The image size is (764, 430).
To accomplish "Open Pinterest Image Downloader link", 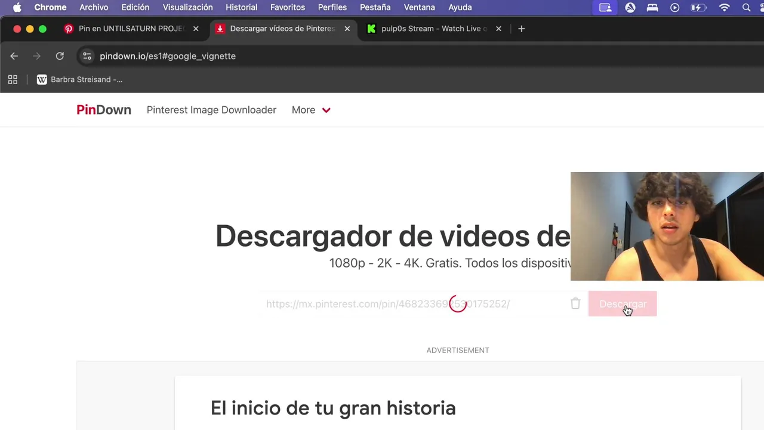I will pyautogui.click(x=211, y=110).
